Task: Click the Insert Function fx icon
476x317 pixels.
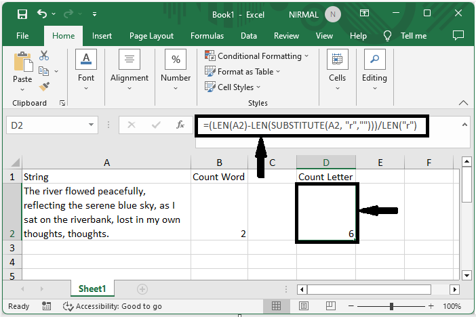Action: point(180,125)
